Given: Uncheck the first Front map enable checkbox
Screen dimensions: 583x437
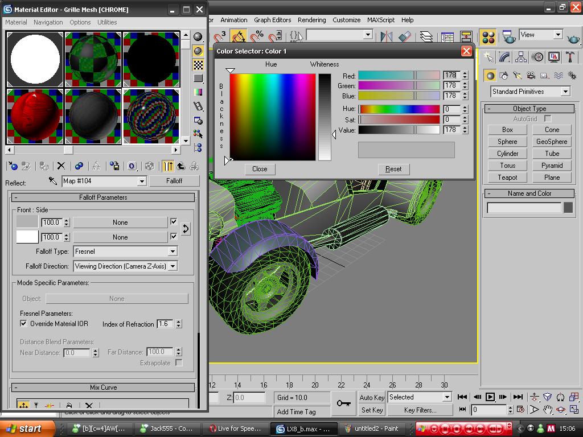Looking at the screenshot, I should [174, 222].
